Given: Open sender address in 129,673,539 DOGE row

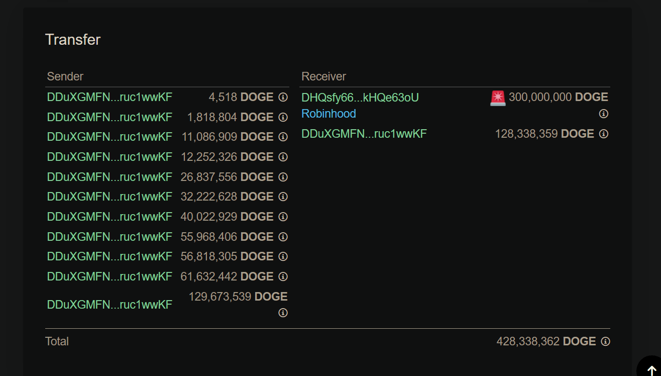Looking at the screenshot, I should pos(109,305).
